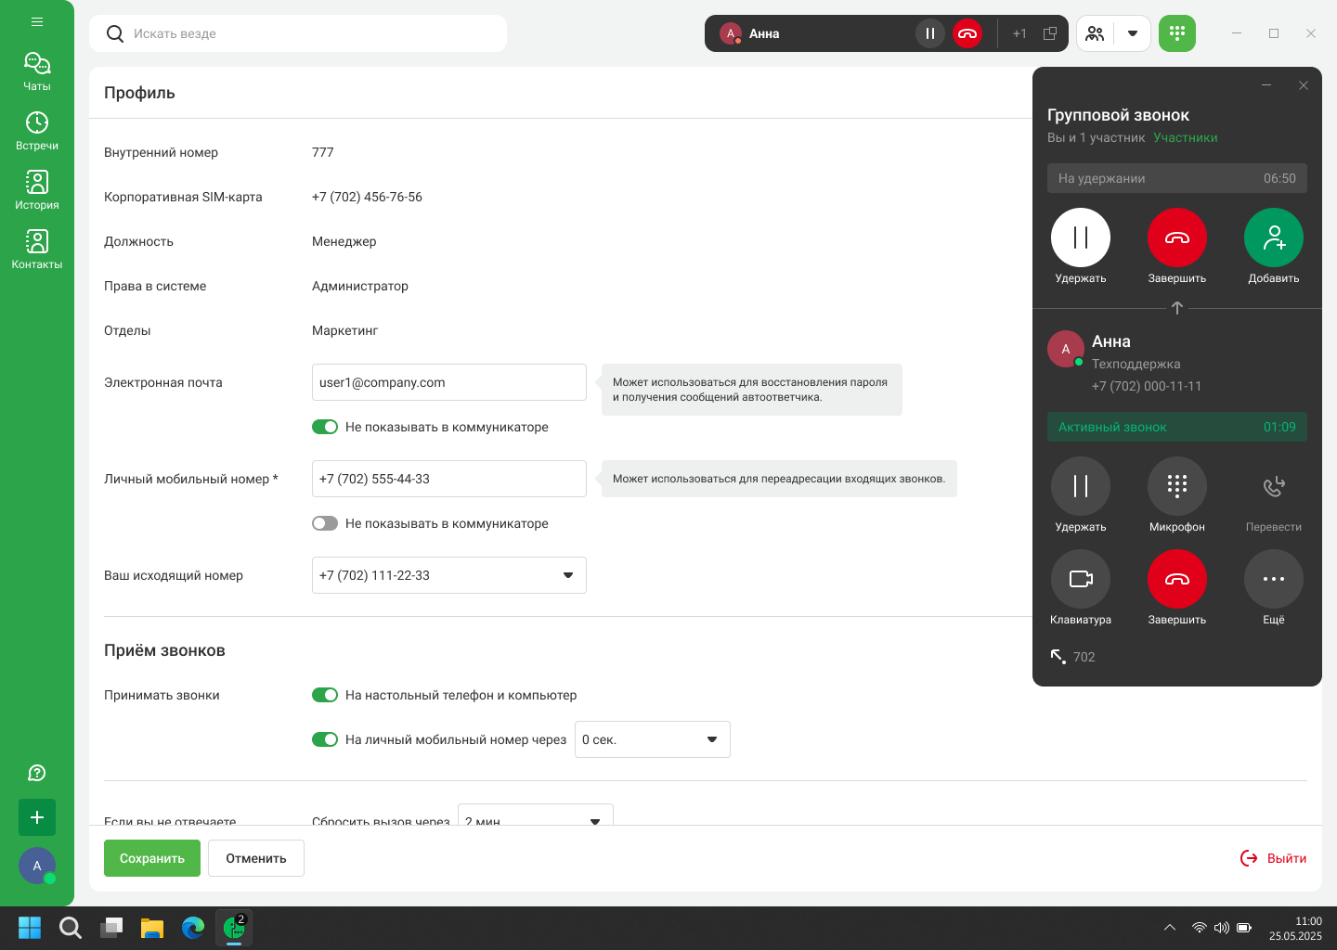Enable hiding personal mobile number toggle
Screen dimensions: 1337x950
(x=325, y=523)
